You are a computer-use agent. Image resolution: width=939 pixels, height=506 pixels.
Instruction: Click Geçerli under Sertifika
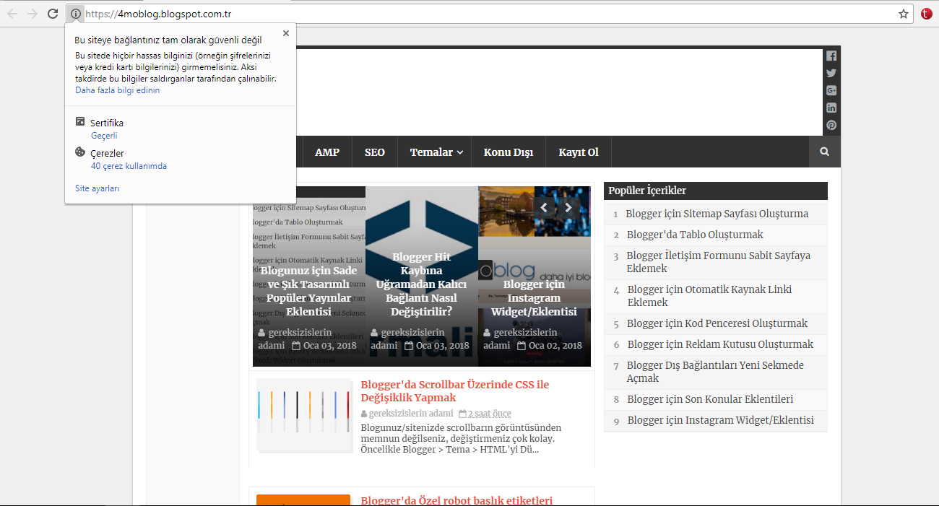(x=104, y=136)
